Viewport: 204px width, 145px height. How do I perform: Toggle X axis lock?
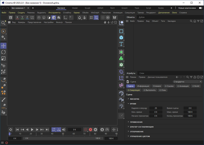point(17,17)
